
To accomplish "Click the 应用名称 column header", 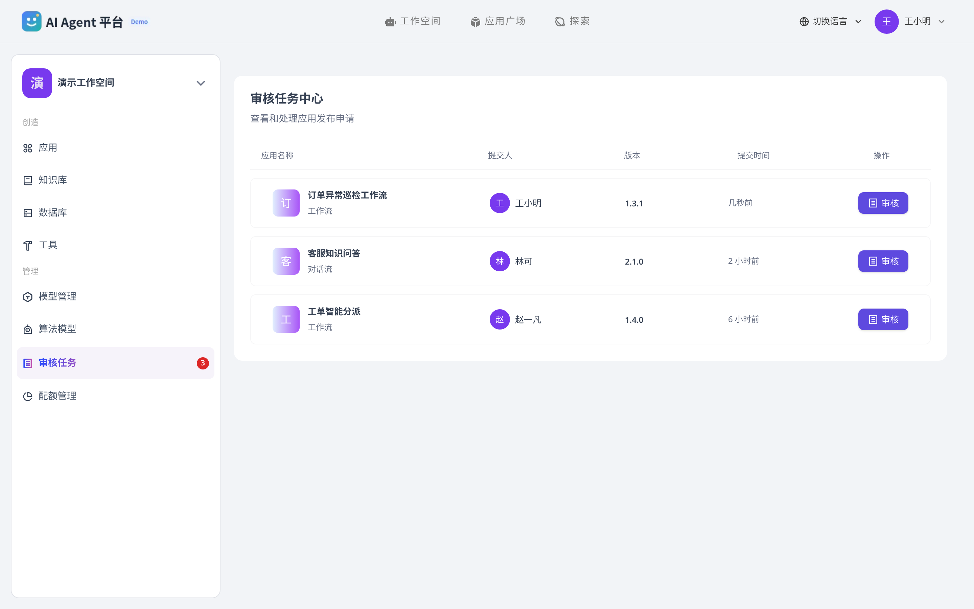I will coord(277,156).
